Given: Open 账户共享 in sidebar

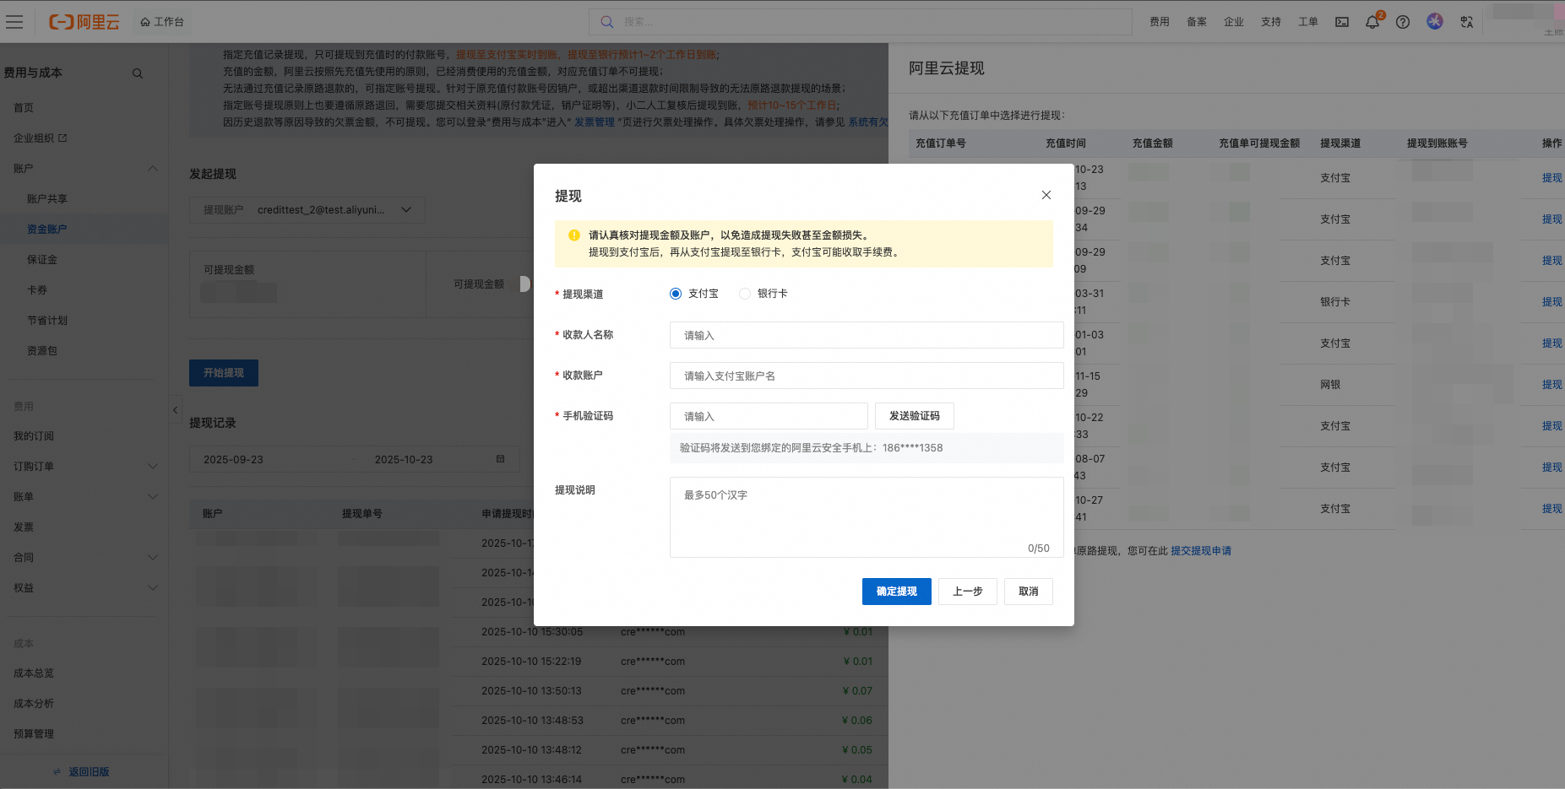Looking at the screenshot, I should [46, 199].
